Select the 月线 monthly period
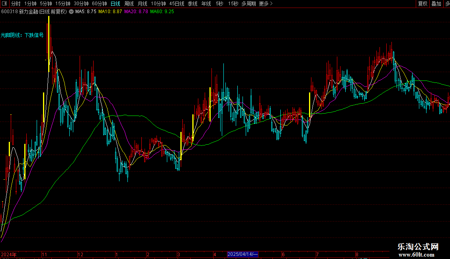 tap(143, 4)
